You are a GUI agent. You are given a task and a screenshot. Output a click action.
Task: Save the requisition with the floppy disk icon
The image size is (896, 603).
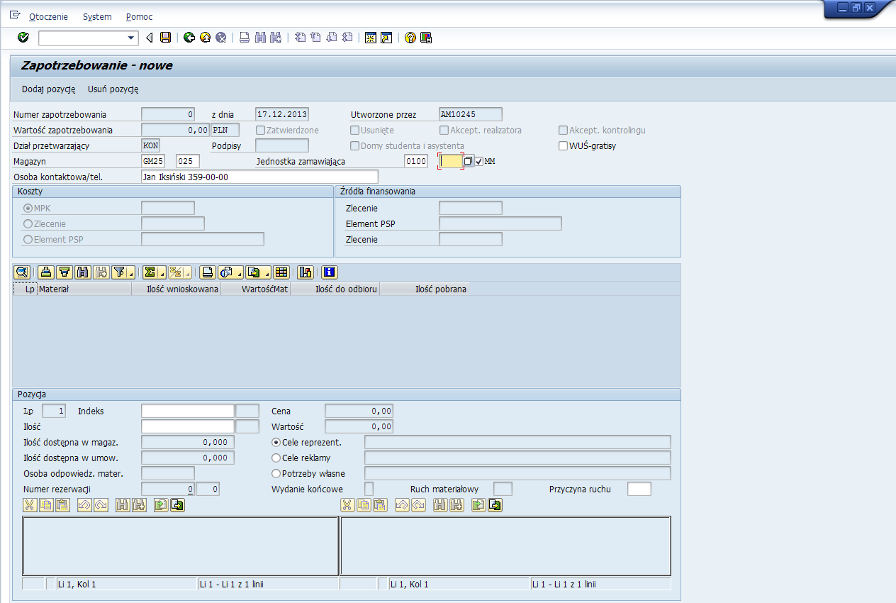166,38
